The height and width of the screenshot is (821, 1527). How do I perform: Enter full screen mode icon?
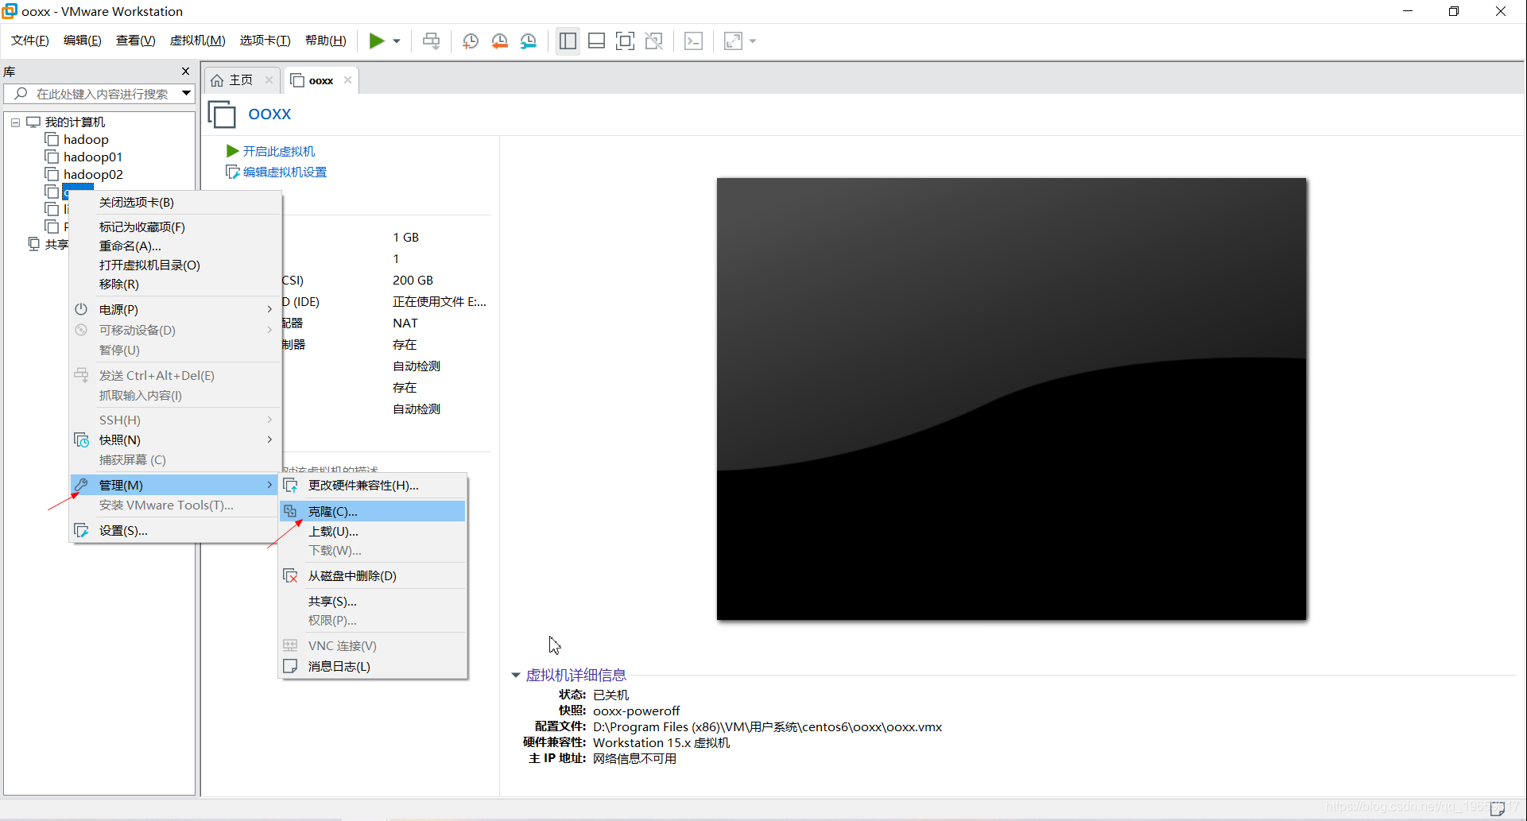pos(625,41)
